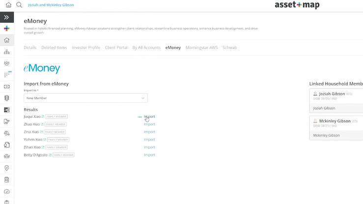Import Betty D'Agosto from eMoney

pos(149,155)
